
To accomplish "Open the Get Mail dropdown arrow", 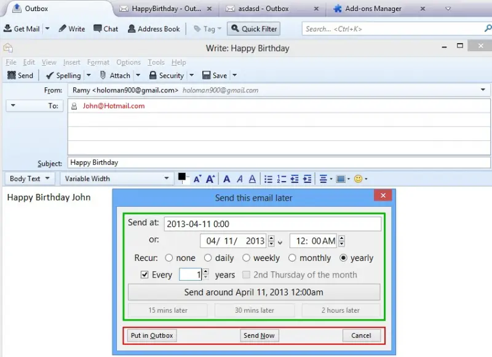I will click(x=47, y=28).
